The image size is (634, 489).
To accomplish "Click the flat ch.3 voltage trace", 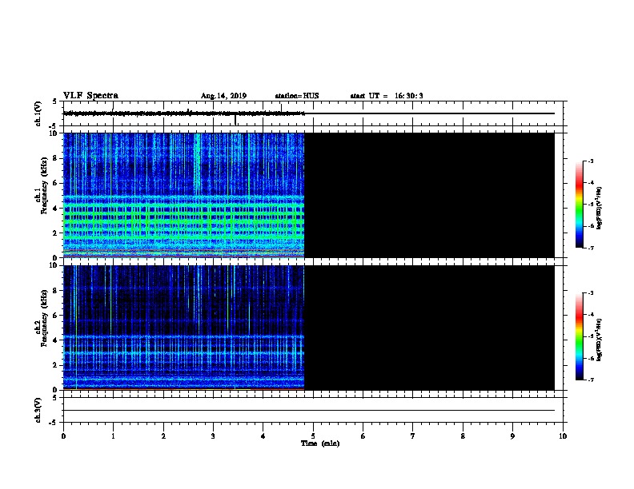I will click(309, 411).
